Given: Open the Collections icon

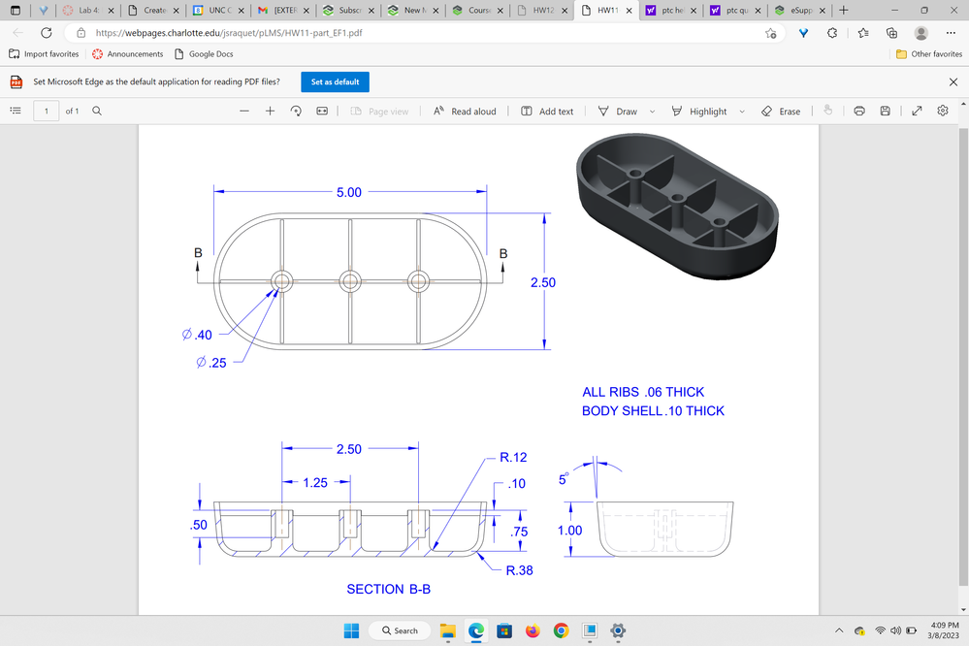Looking at the screenshot, I should pos(891,33).
